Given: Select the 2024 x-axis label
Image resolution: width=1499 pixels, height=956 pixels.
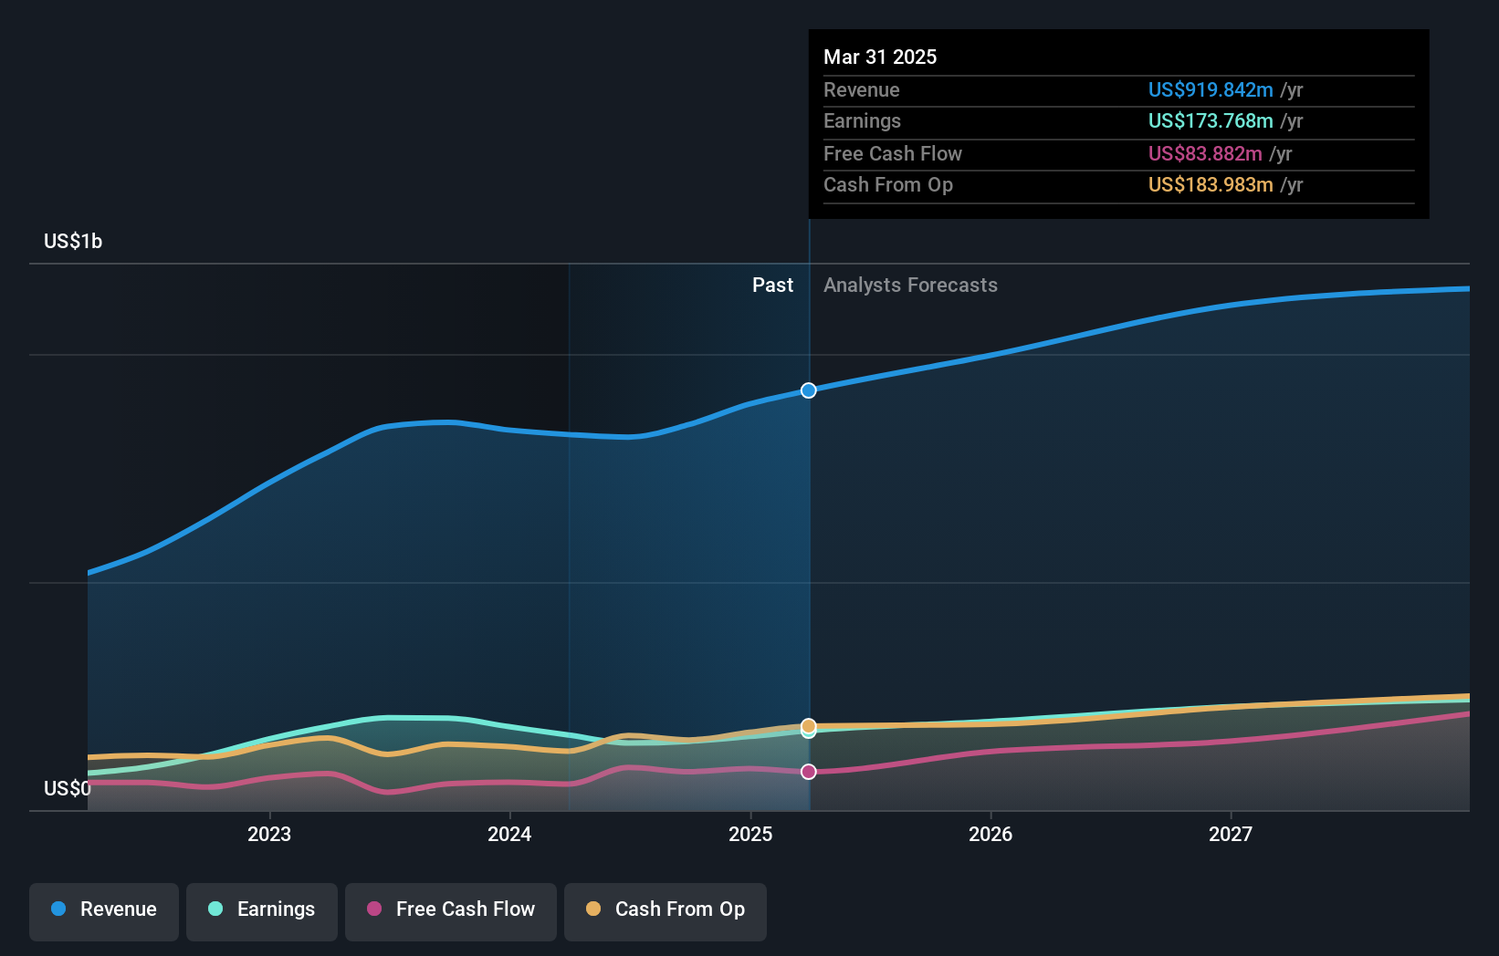Looking at the screenshot, I should [x=509, y=834].
